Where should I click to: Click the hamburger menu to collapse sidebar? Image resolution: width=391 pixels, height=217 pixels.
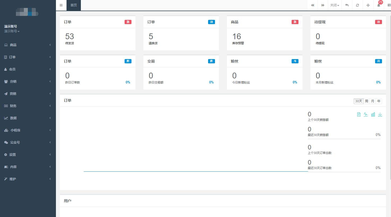(61, 5)
